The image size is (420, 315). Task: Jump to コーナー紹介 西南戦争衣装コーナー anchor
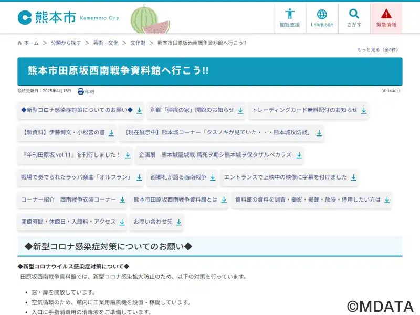[72, 200]
